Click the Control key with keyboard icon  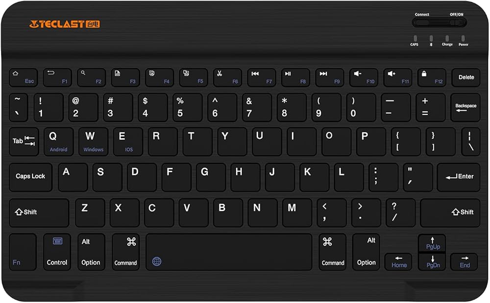(x=57, y=252)
